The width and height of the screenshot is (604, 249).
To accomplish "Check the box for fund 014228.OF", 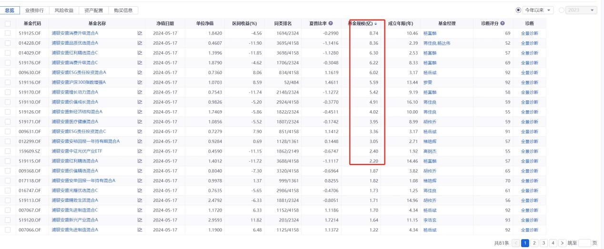I will click(8, 43).
